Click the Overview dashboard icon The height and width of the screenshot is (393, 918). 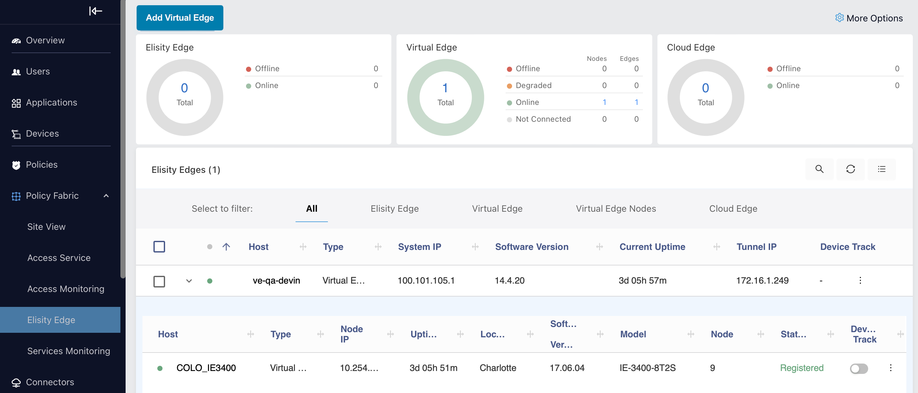tap(16, 40)
